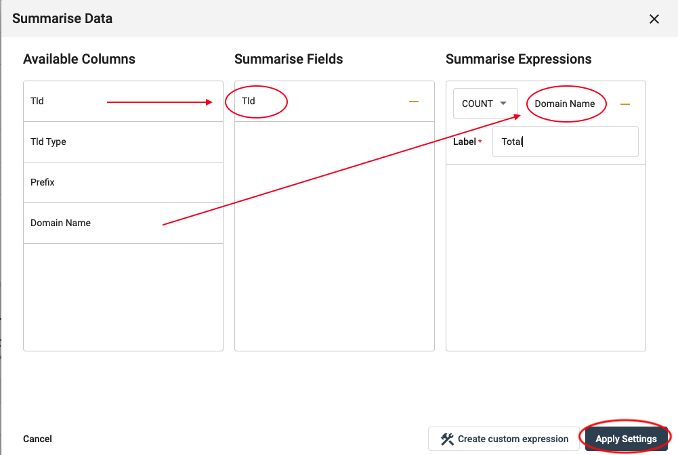Pick Domain Name from Available Columns
Viewport: 678px width, 455px height.
click(x=60, y=223)
